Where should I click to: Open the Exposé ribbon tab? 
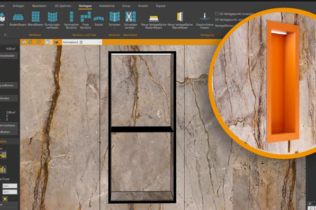click(x=160, y=6)
